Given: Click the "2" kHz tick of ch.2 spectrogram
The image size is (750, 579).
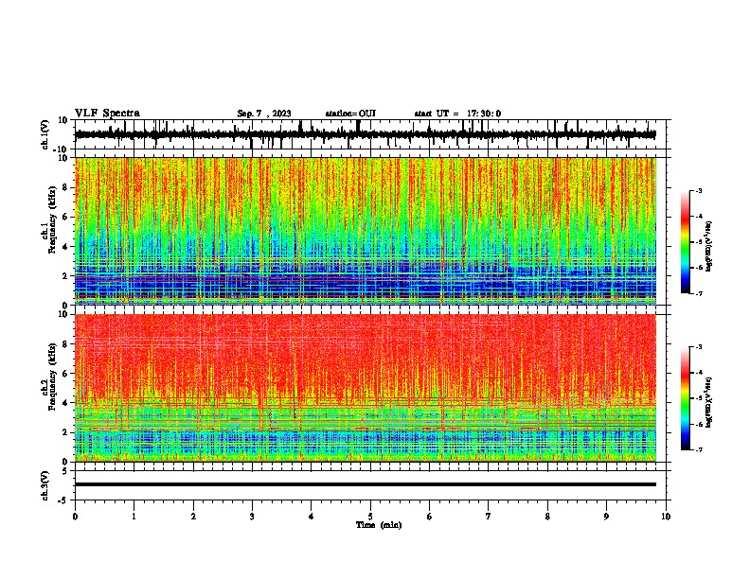Looking at the screenshot, I should tap(65, 432).
